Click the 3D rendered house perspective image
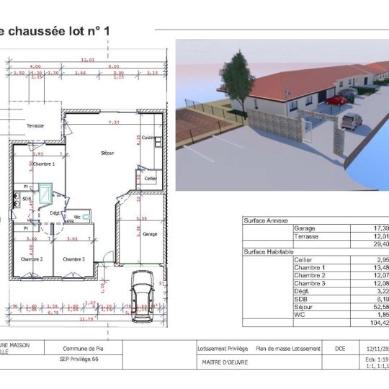The height and width of the screenshot is (389, 389). pos(282,115)
